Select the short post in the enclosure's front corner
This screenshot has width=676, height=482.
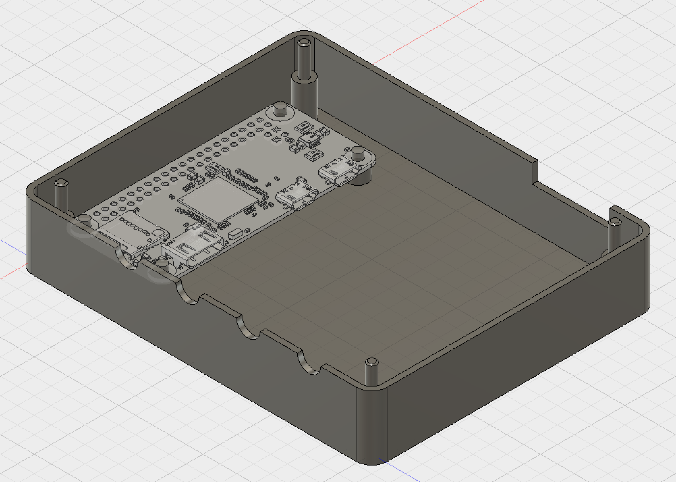371,371
